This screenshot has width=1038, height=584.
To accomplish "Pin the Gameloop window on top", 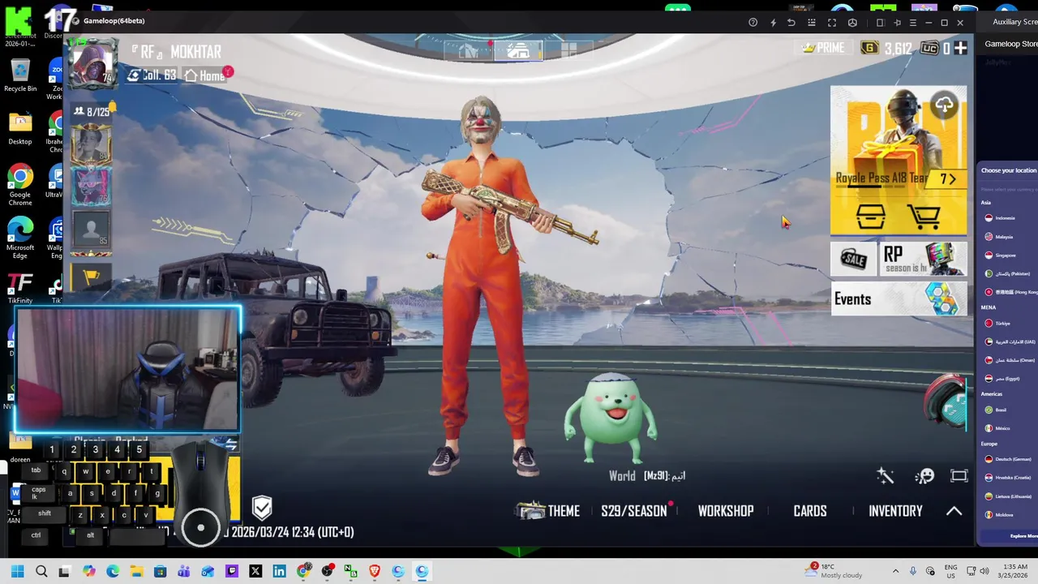I will (897, 23).
